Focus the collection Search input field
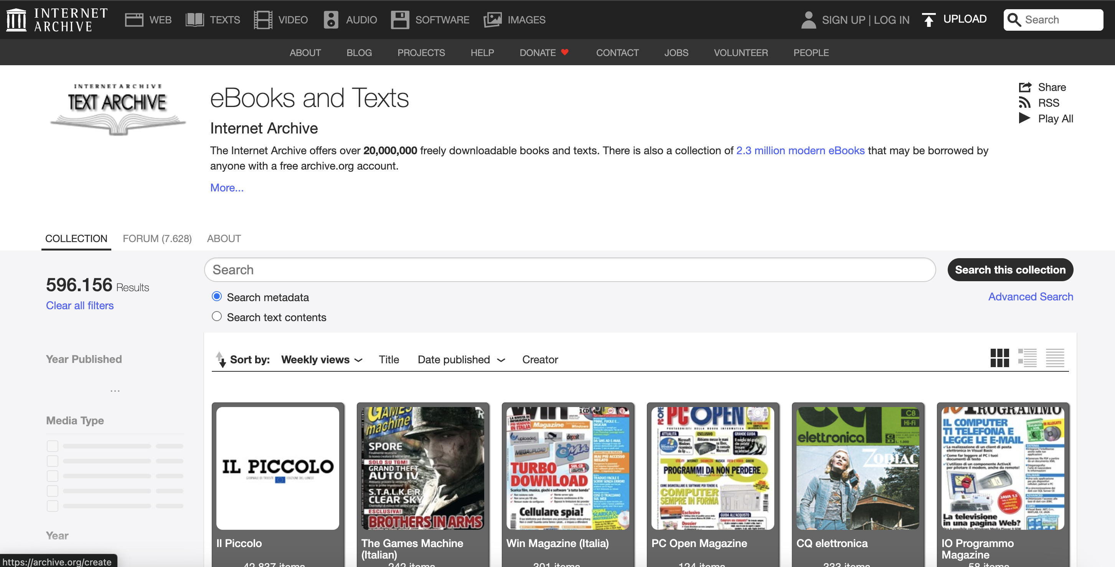The height and width of the screenshot is (567, 1115). click(570, 270)
